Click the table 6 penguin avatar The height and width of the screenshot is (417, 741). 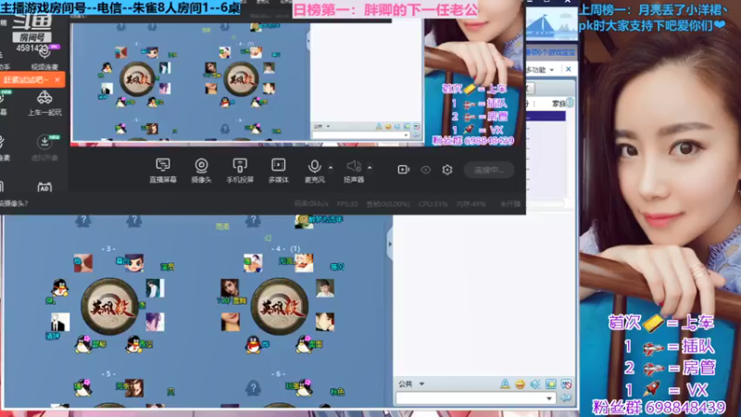(x=304, y=388)
